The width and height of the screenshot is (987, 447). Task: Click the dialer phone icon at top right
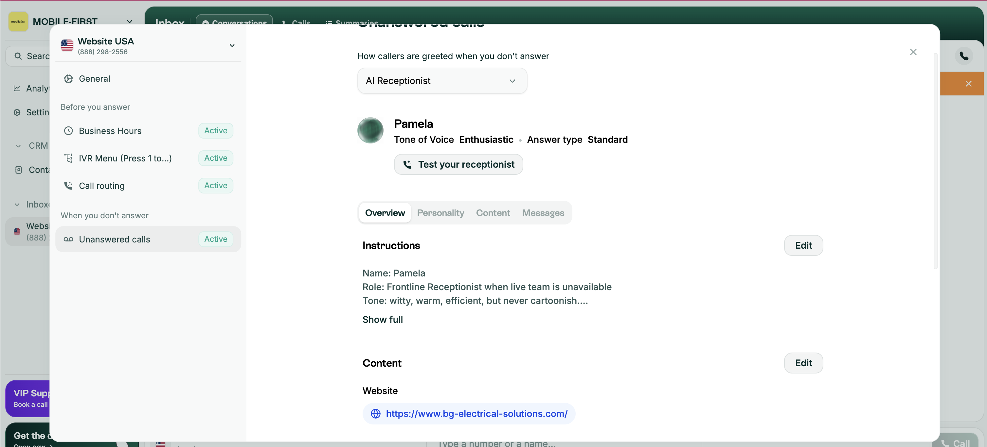point(964,56)
